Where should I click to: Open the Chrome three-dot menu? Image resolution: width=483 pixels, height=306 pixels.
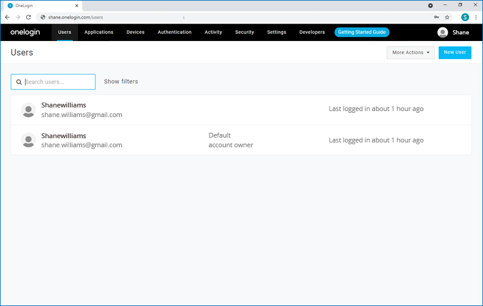click(475, 17)
